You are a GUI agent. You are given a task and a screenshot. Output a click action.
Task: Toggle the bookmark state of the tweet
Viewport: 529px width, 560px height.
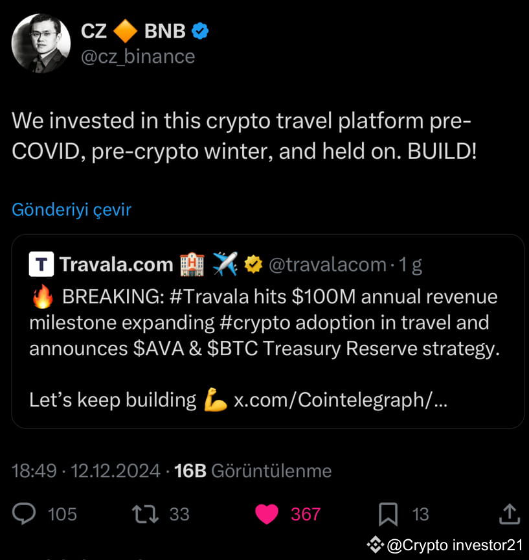click(x=388, y=513)
